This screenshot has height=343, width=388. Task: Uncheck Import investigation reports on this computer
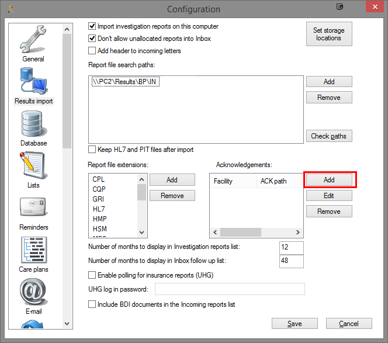[92, 26]
